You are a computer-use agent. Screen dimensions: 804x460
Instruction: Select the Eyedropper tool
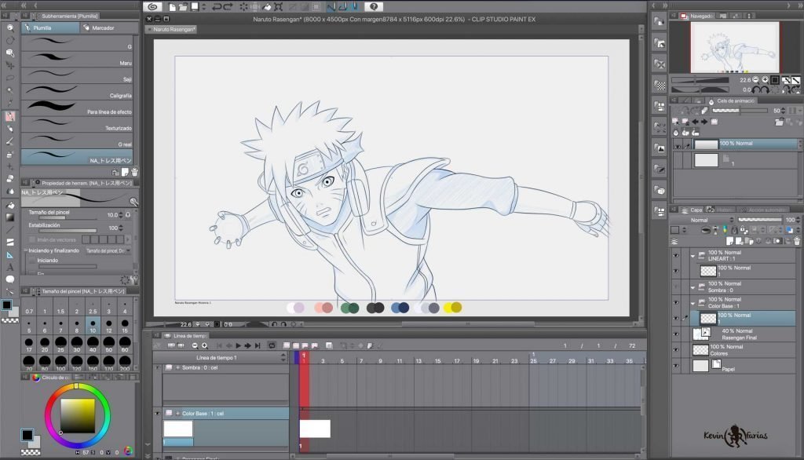pyautogui.click(x=9, y=103)
